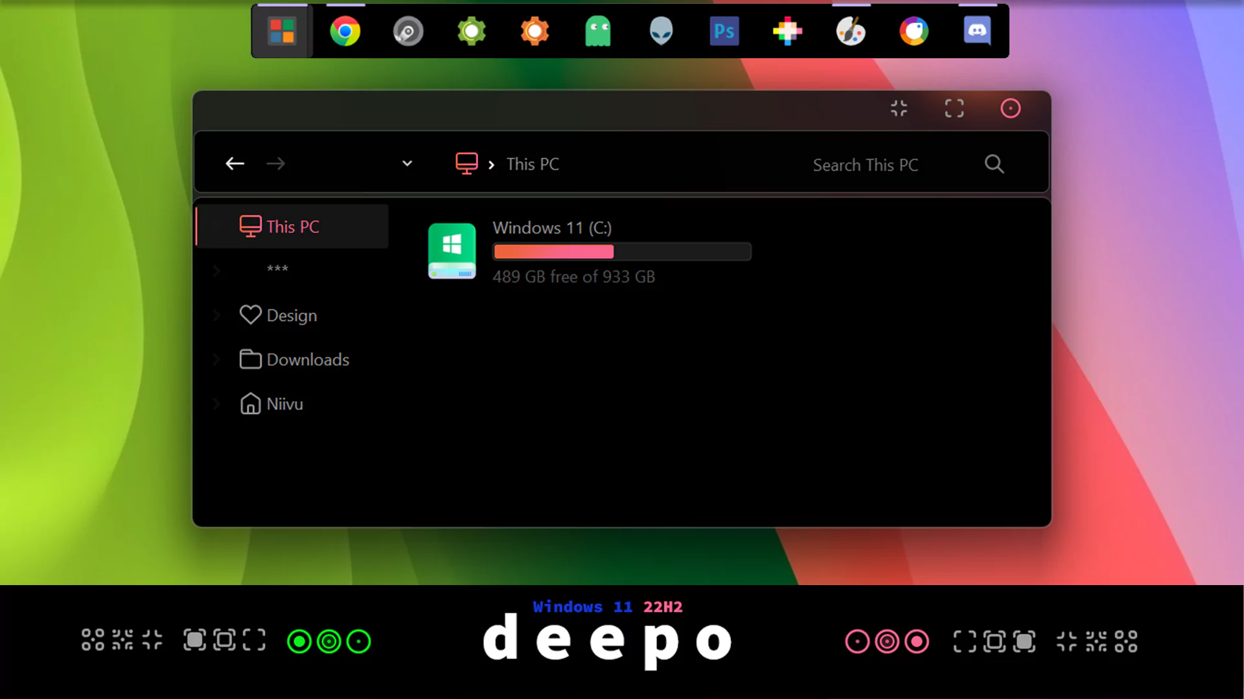Screen dimensions: 1244x699
Task: Open Discord from the dock
Action: pos(977,30)
